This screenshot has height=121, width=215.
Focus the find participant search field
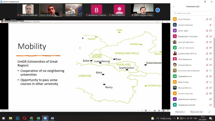click(193, 13)
